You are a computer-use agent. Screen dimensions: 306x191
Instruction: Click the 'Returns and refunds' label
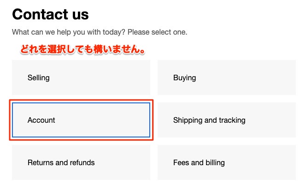tap(61, 162)
